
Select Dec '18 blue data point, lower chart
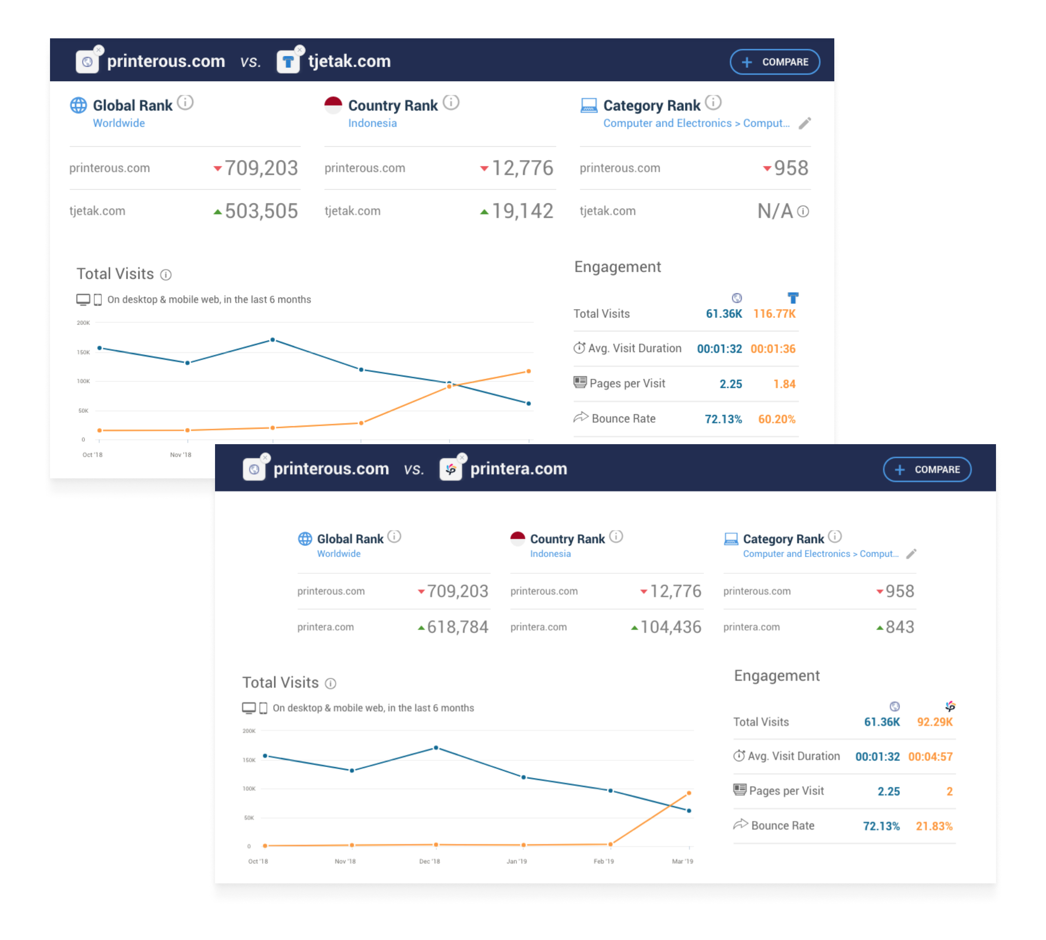tap(436, 748)
